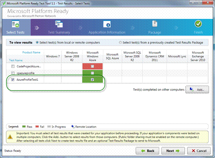
Task: Toggle cpazureprofile green Windows Azure checkbox
Action: tap(93, 73)
